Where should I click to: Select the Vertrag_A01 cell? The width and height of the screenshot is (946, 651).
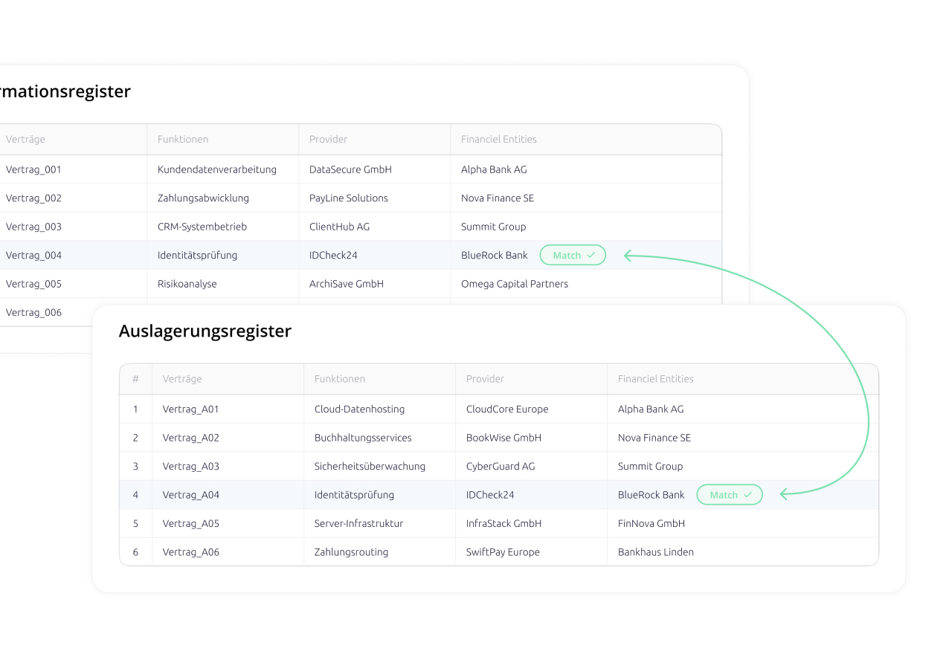click(191, 409)
